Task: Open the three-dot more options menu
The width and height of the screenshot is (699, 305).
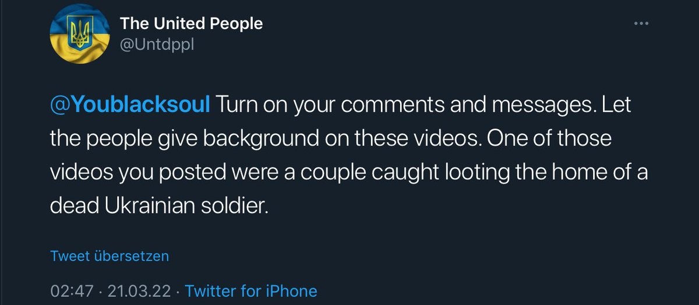Action: click(640, 24)
